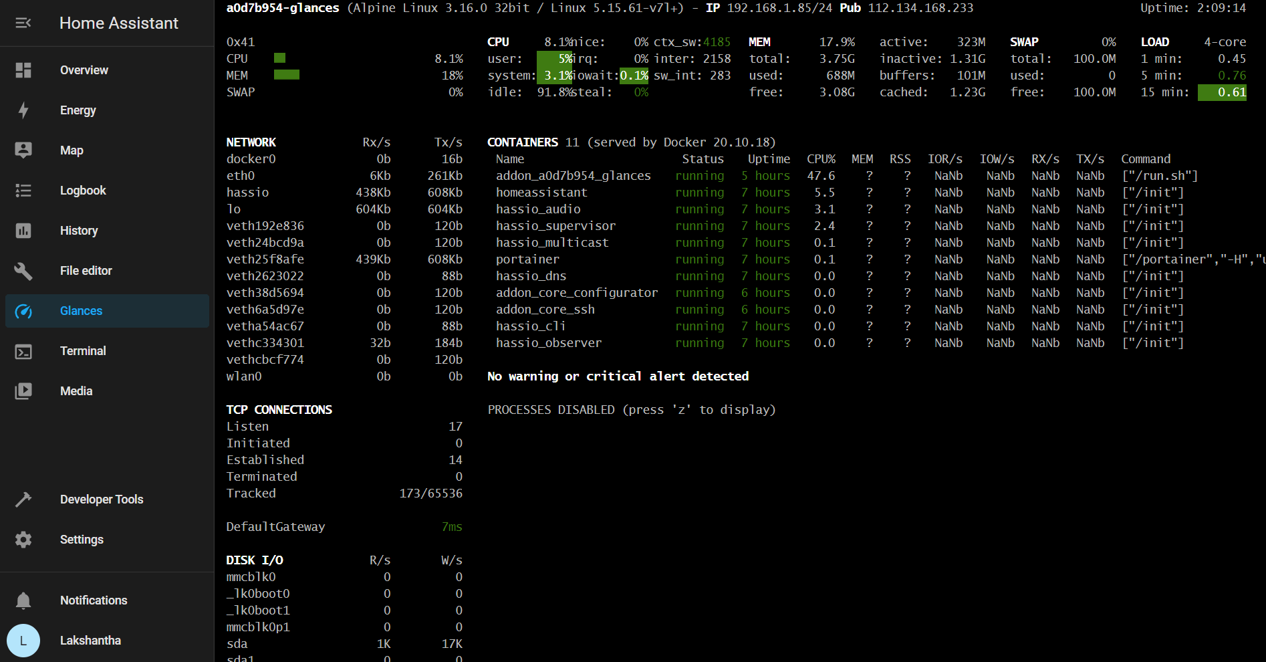
Task: Click the File editor wrench icon
Action: [x=23, y=271]
